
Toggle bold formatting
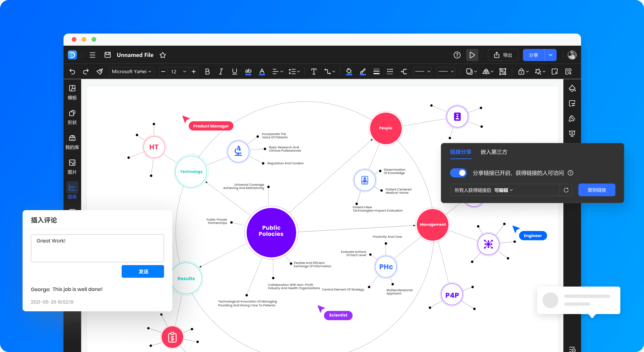[208, 71]
